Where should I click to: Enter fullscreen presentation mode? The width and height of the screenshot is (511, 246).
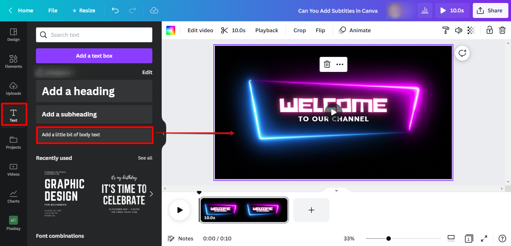tap(484, 239)
